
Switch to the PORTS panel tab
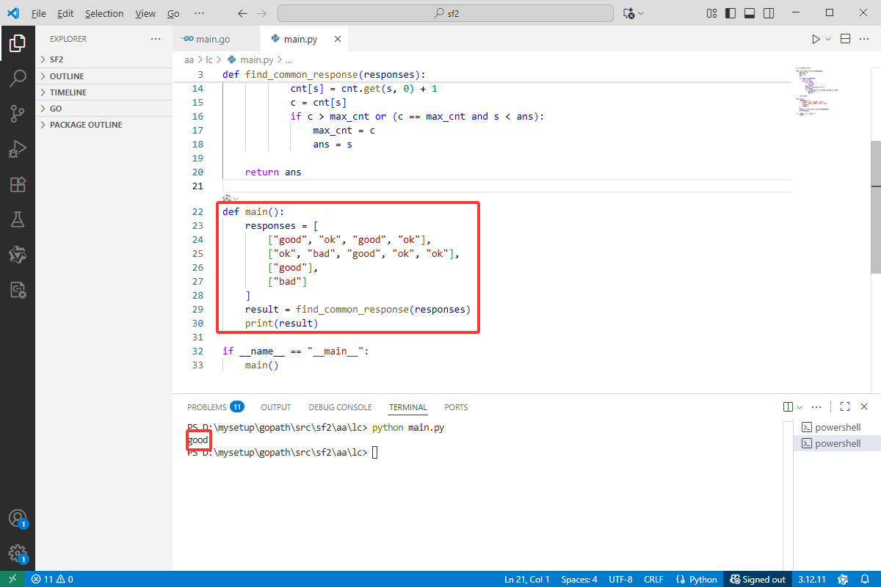456,406
